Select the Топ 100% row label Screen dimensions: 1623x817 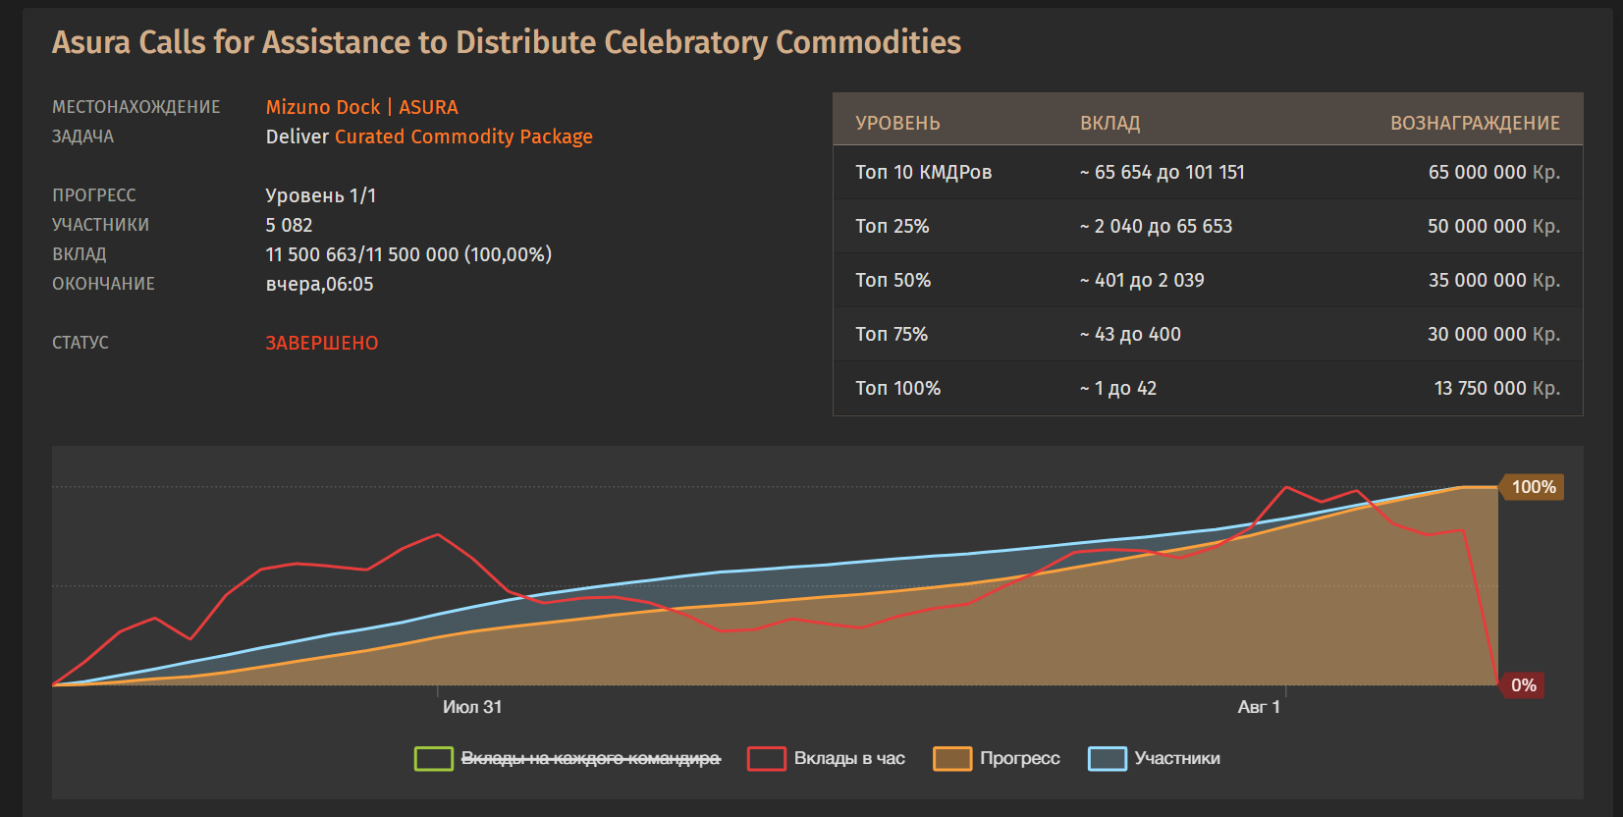click(897, 388)
